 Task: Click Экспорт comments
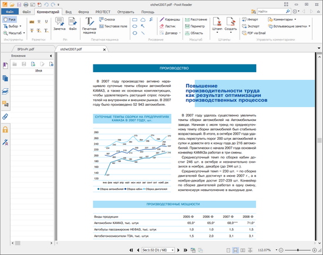[251, 26]
